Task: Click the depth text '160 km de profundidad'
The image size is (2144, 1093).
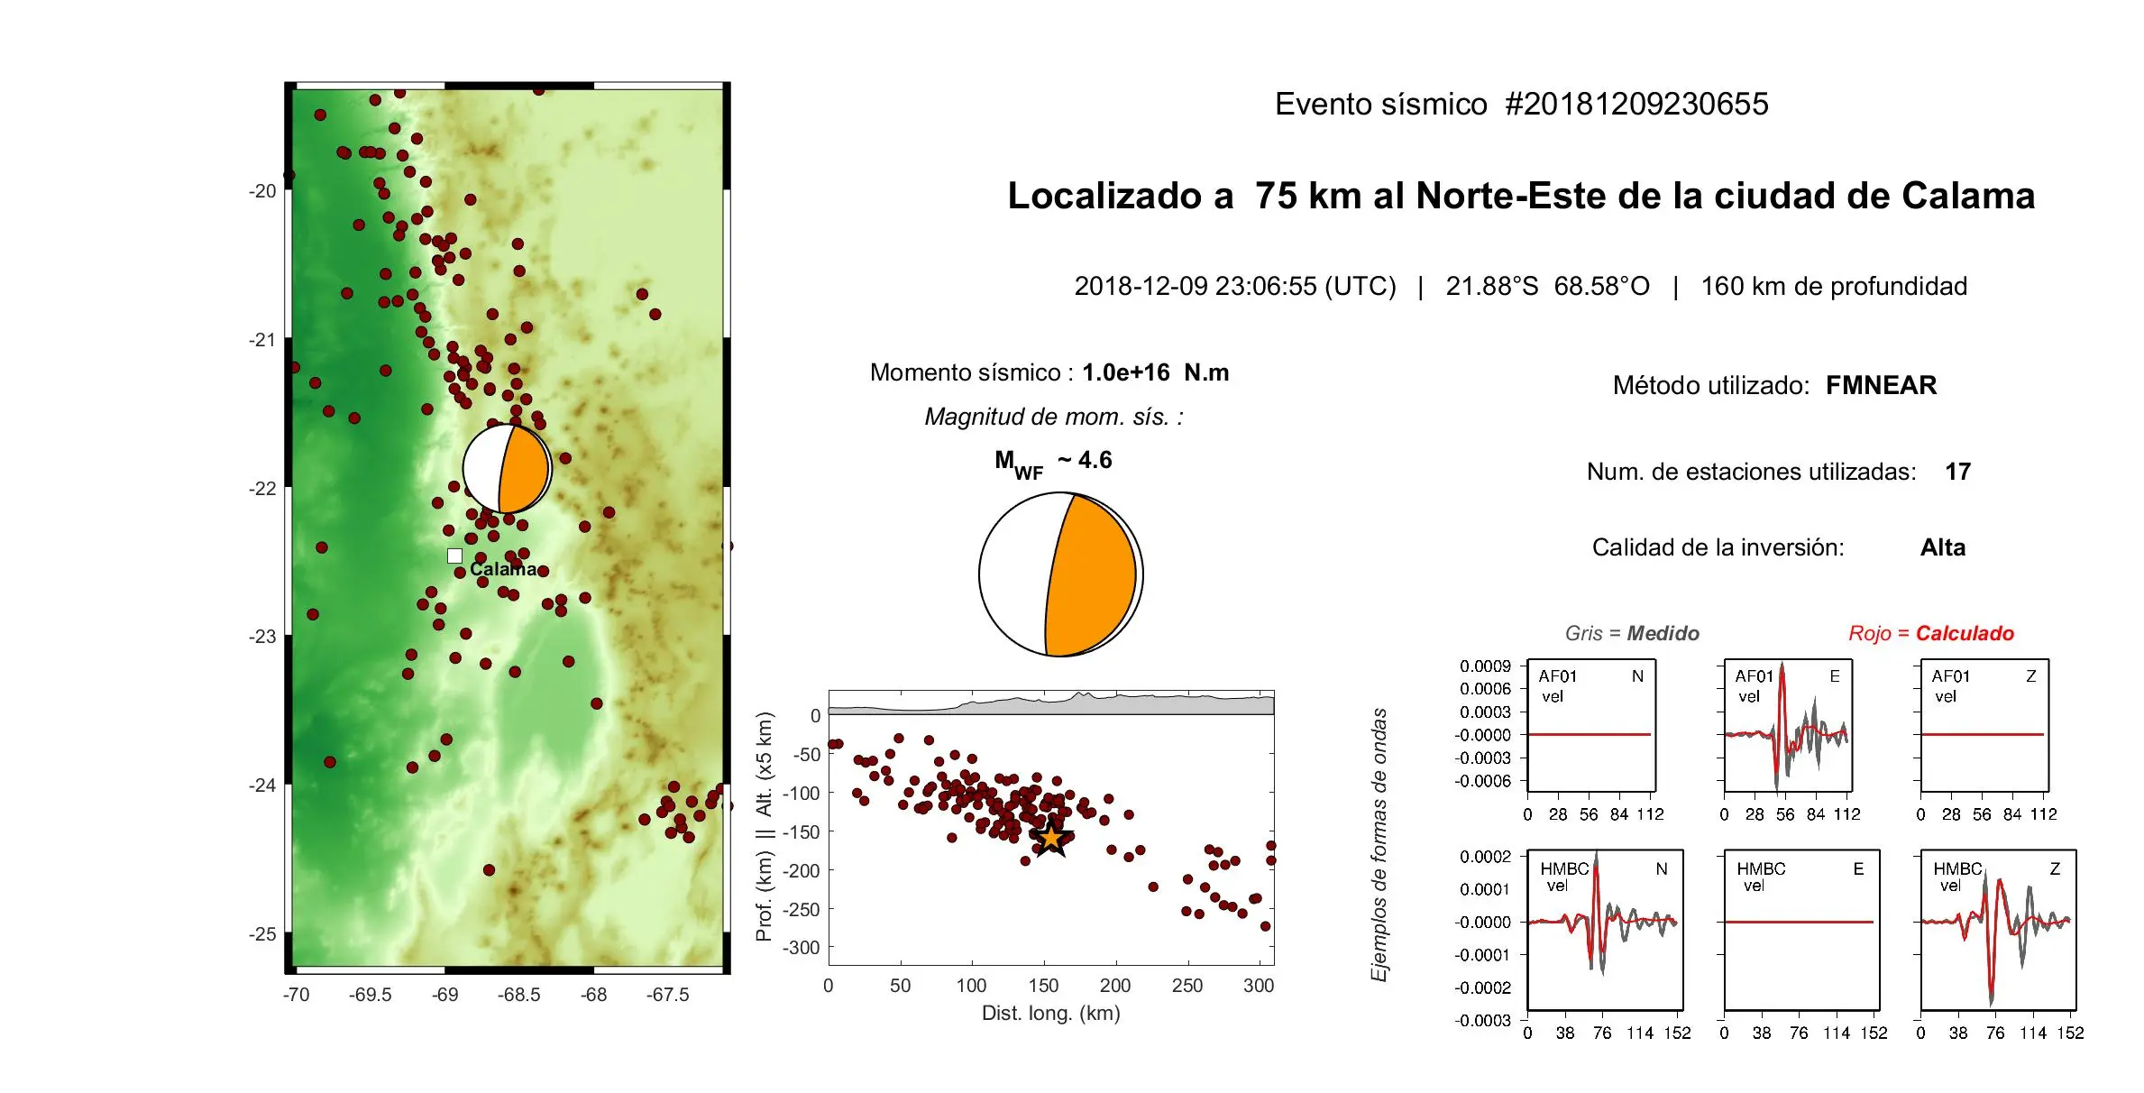Action: [1834, 286]
